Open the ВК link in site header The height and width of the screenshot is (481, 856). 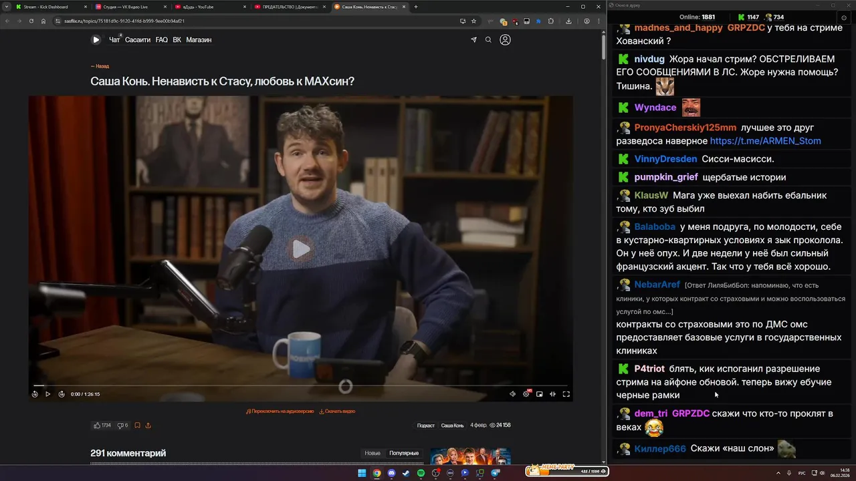tap(177, 40)
